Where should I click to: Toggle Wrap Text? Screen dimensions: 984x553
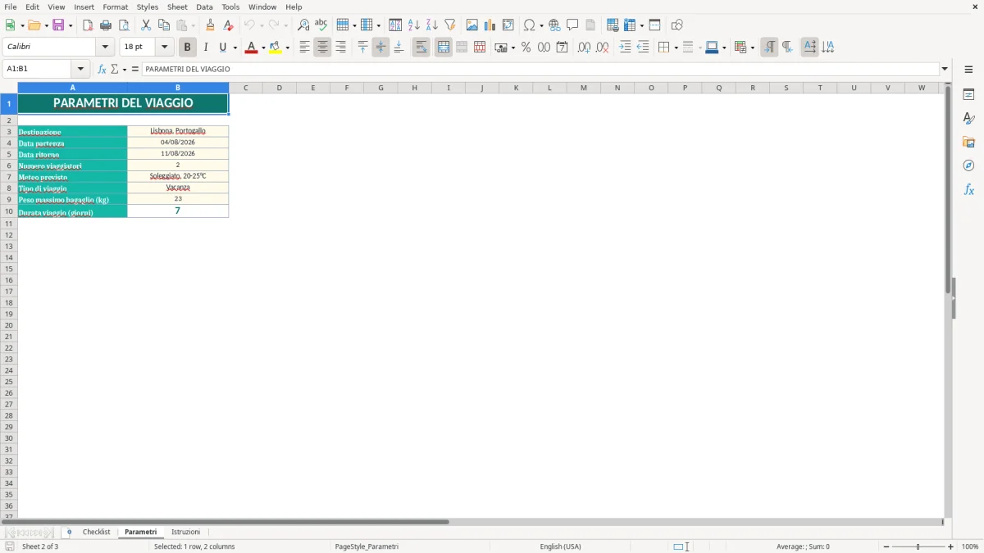421,48
